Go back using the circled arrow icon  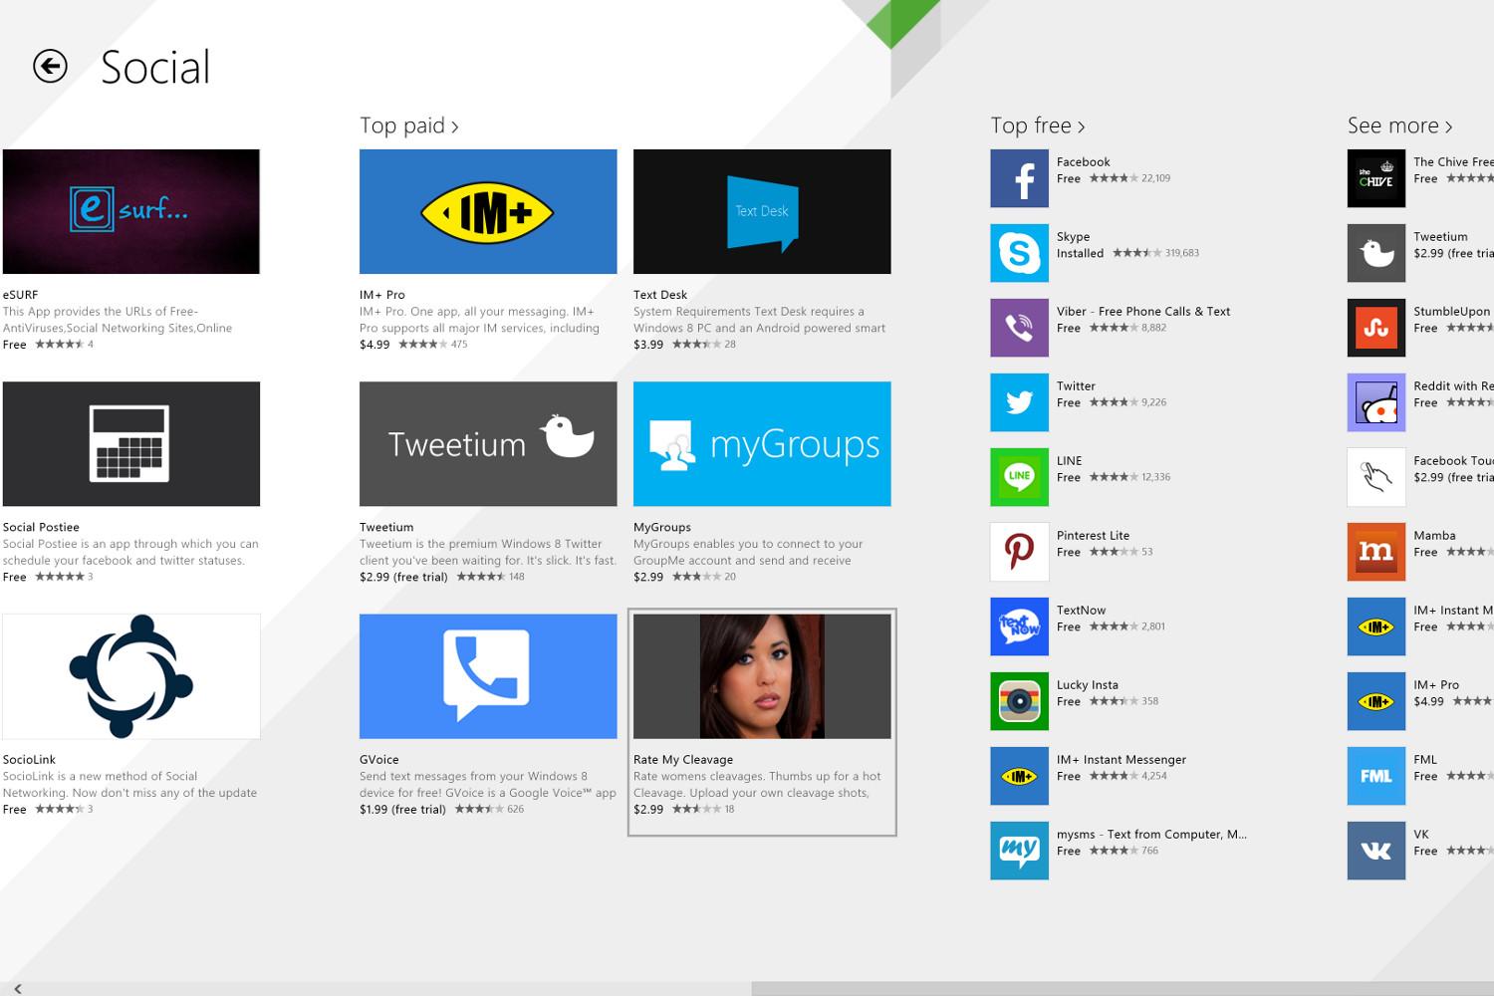50,67
